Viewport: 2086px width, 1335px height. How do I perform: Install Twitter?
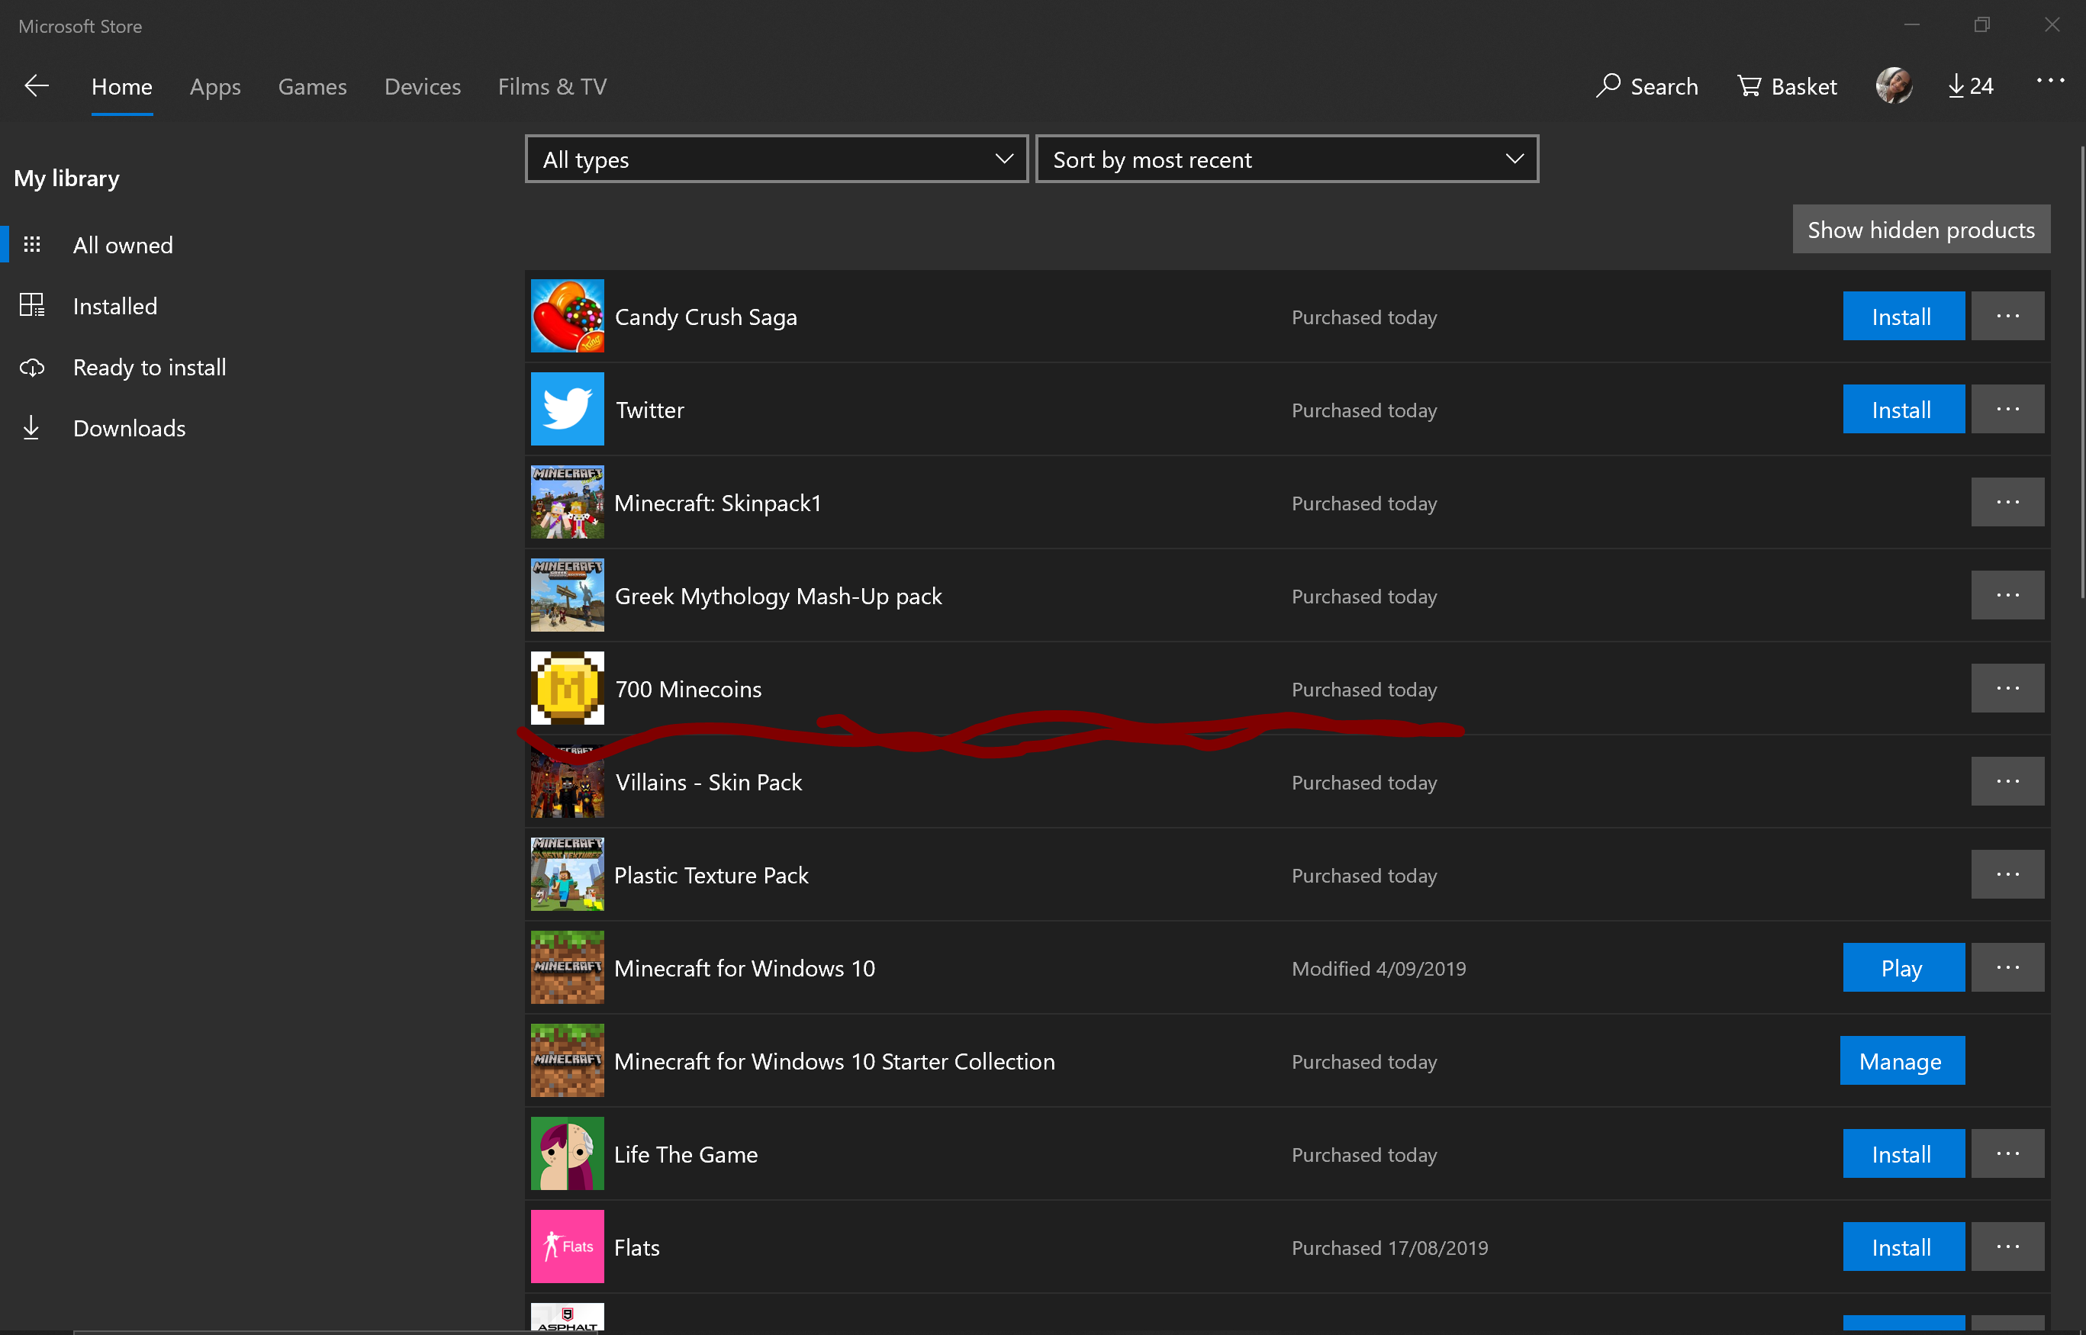pos(1903,408)
